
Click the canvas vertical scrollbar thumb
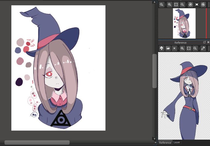click(x=154, y=71)
